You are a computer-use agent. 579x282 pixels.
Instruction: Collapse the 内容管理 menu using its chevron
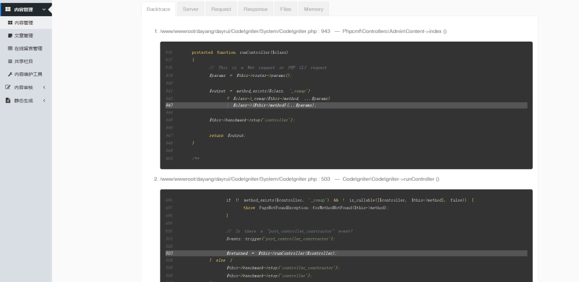click(x=43, y=9)
